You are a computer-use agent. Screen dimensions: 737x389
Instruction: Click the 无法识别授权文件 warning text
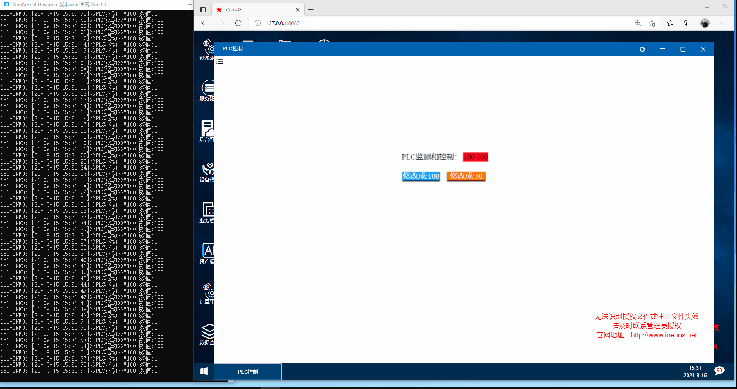pos(647,317)
